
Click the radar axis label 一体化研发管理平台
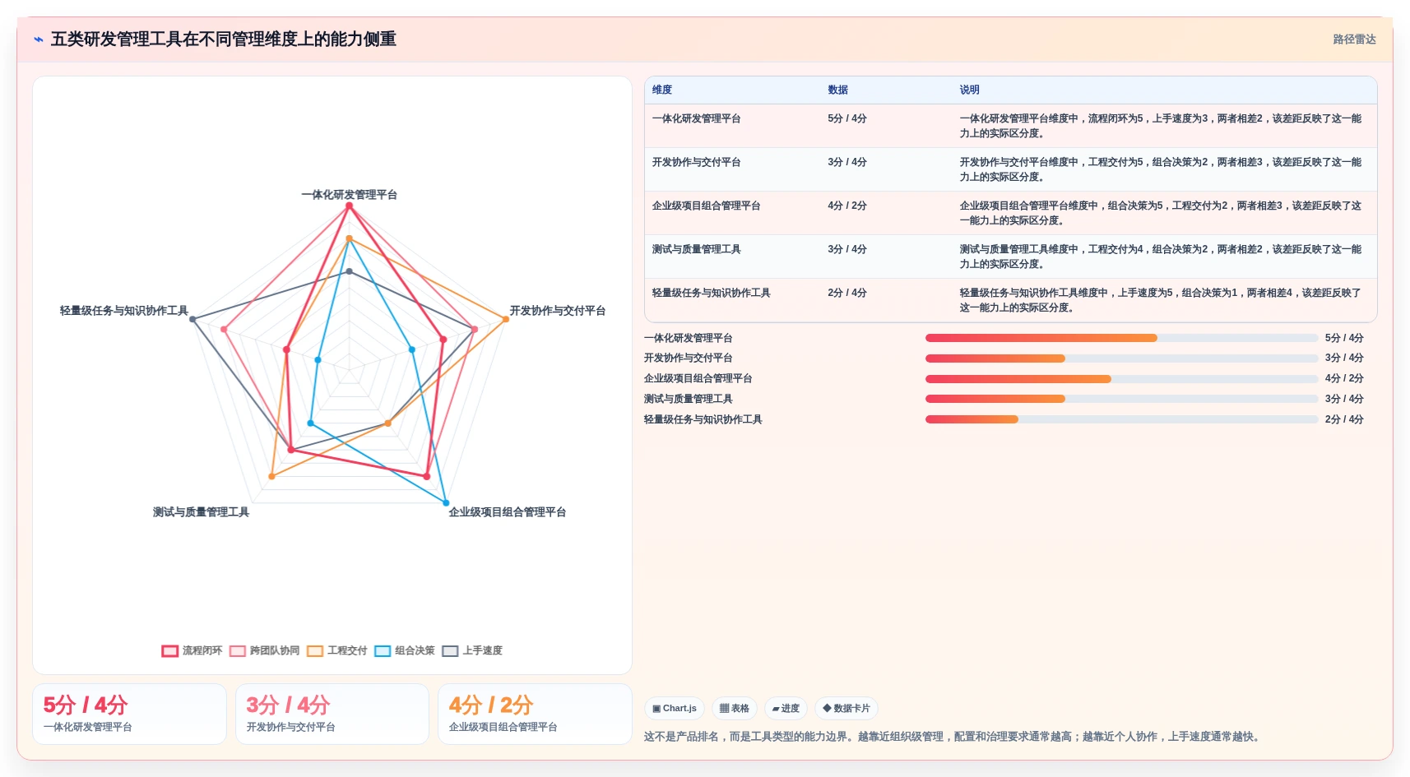(x=349, y=195)
